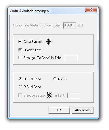The image size is (109, 130).
Task: Uncheck the "Coda"-Text checkbox
Action: (x=20, y=50)
